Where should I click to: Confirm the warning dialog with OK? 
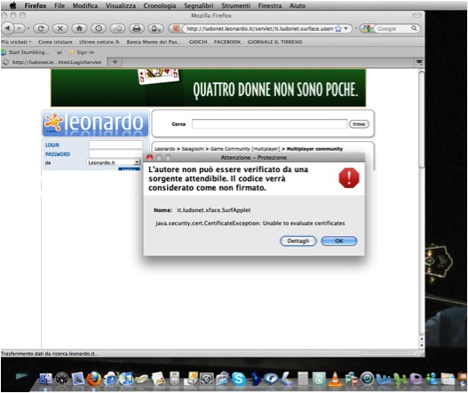pos(339,241)
